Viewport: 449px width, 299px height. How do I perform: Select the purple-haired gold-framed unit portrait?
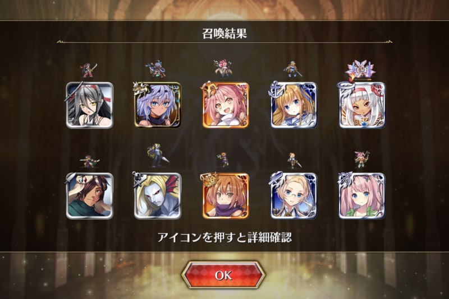(x=158, y=105)
